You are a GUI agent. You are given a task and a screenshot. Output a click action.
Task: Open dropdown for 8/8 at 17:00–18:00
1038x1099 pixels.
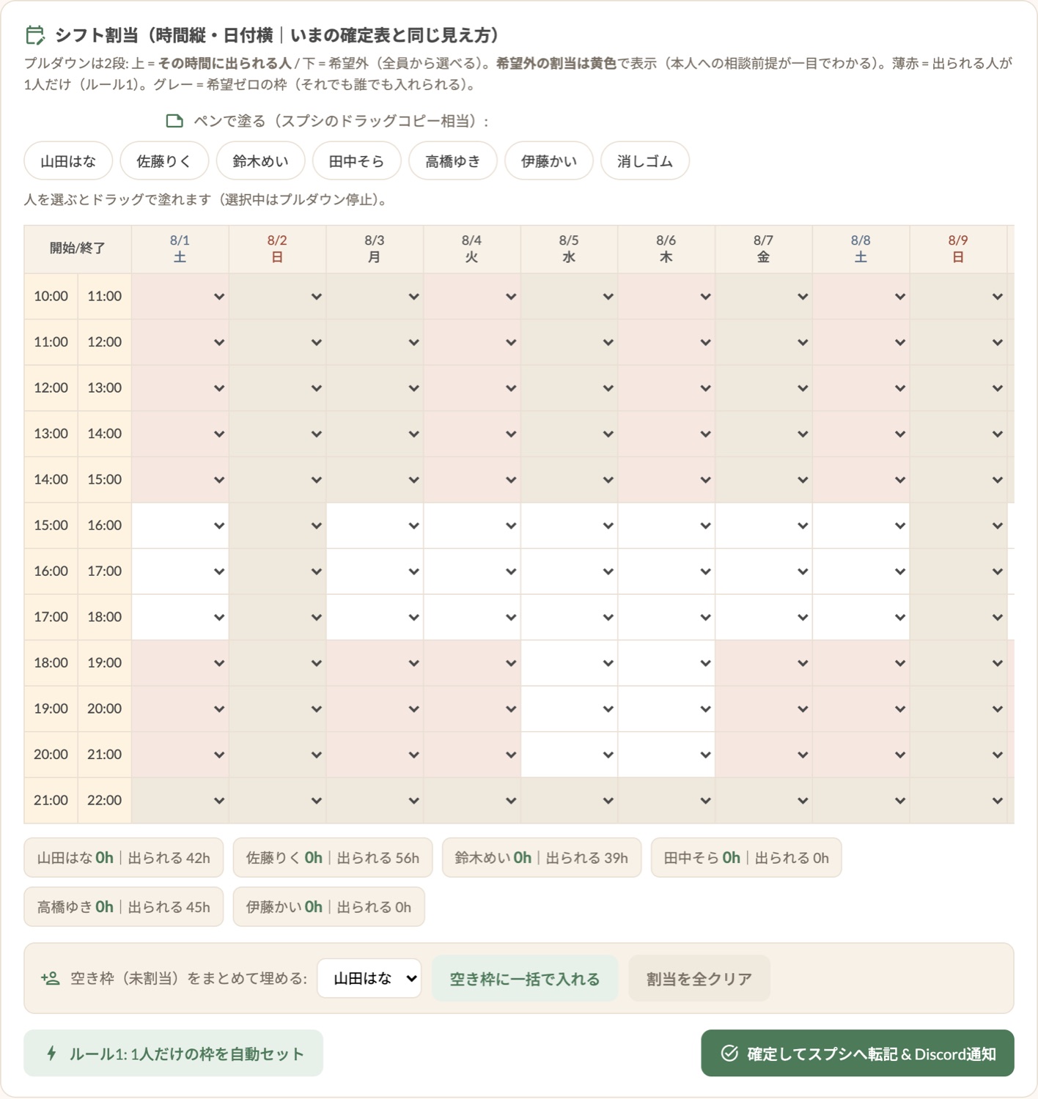861,617
